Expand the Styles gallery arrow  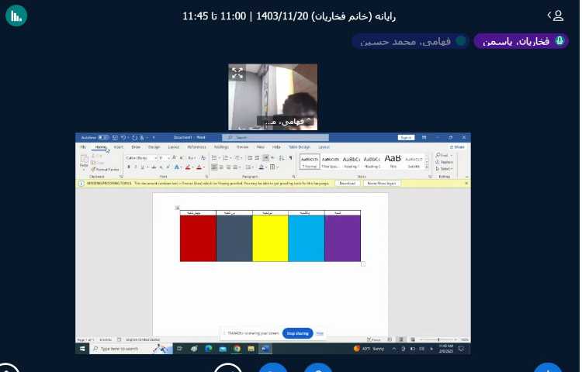pos(427,167)
